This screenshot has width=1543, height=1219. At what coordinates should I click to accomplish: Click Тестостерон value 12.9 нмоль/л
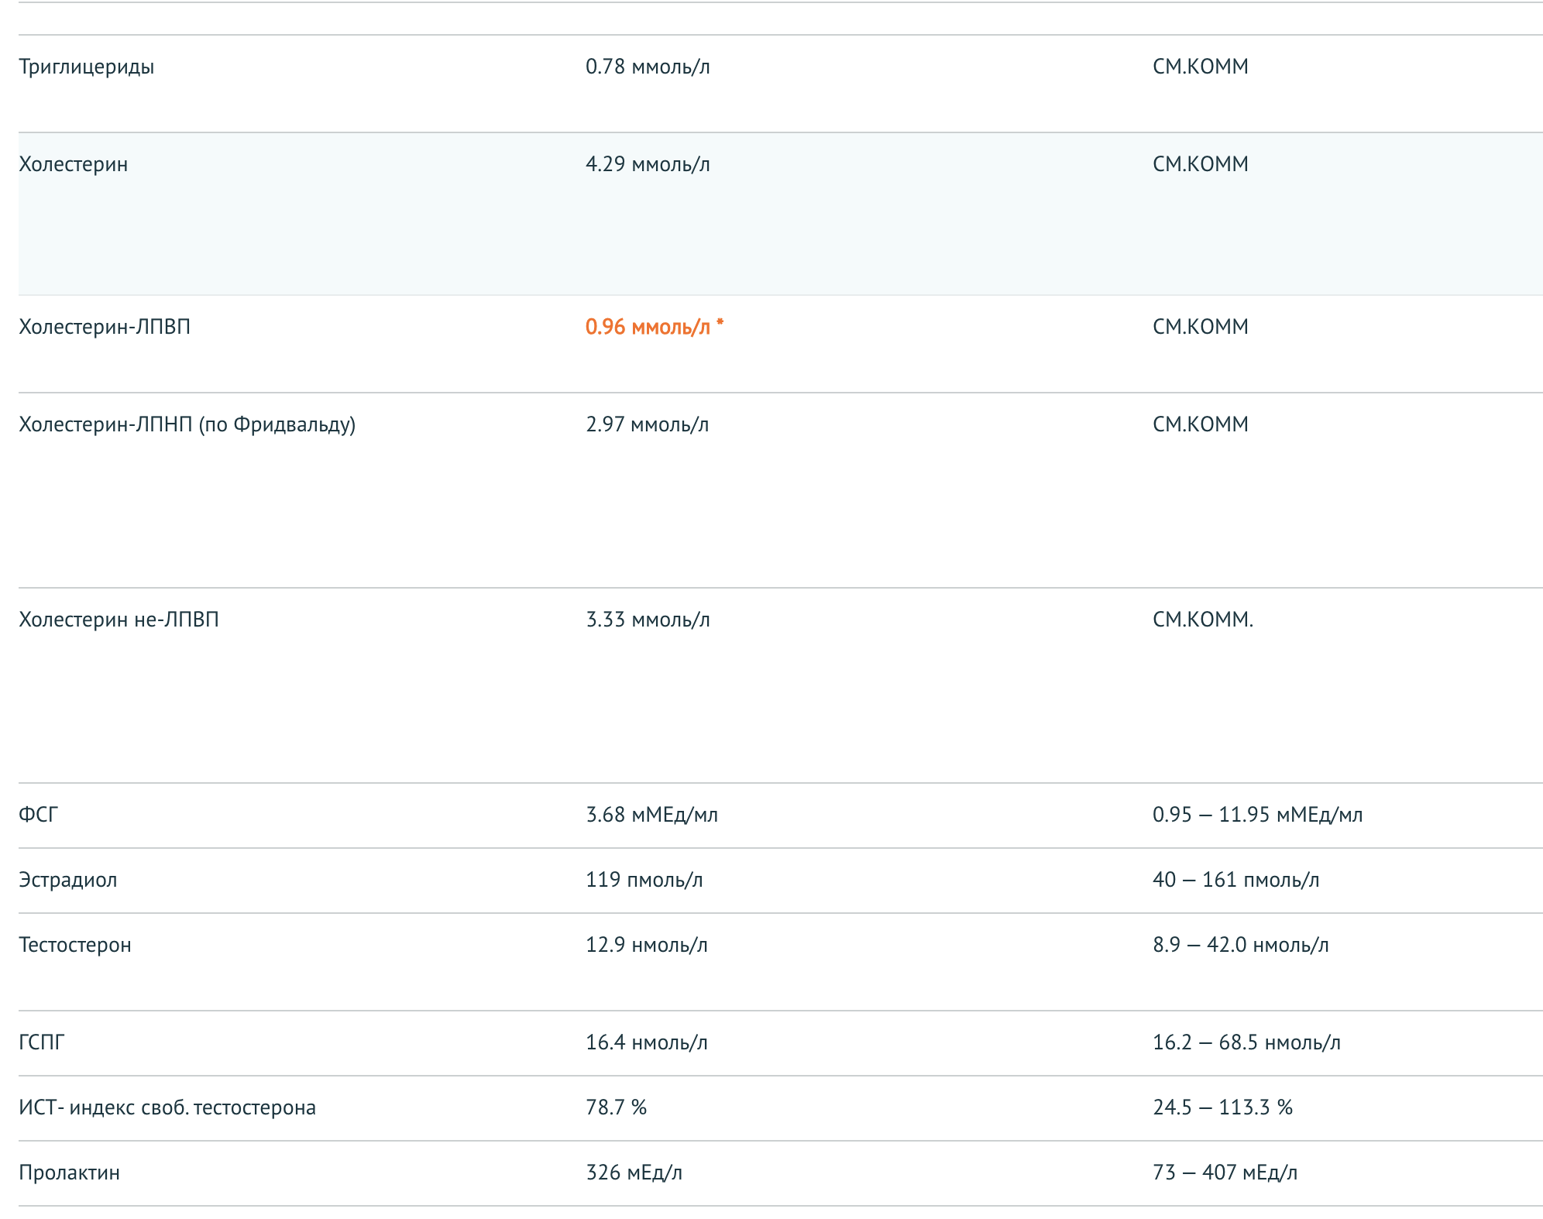pyautogui.click(x=646, y=945)
